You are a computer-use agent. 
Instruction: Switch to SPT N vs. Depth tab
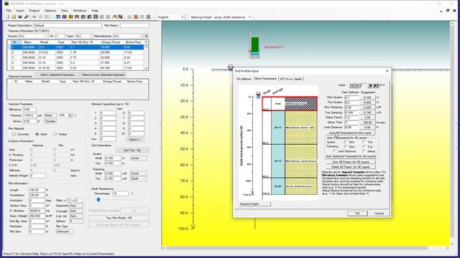click(290, 79)
